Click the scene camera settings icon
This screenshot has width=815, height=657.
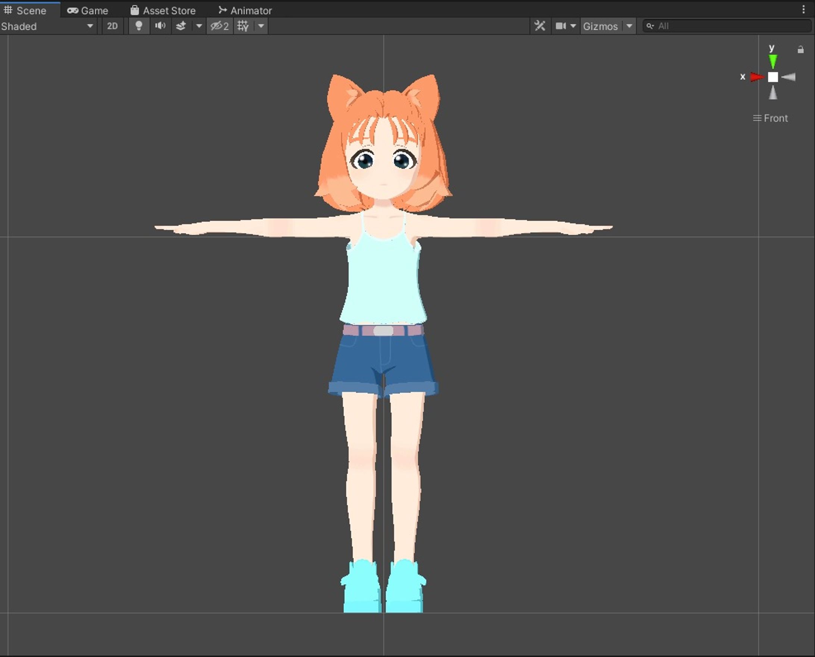560,26
